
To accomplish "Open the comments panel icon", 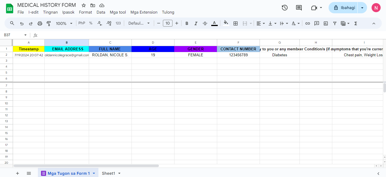I will click(x=299, y=8).
